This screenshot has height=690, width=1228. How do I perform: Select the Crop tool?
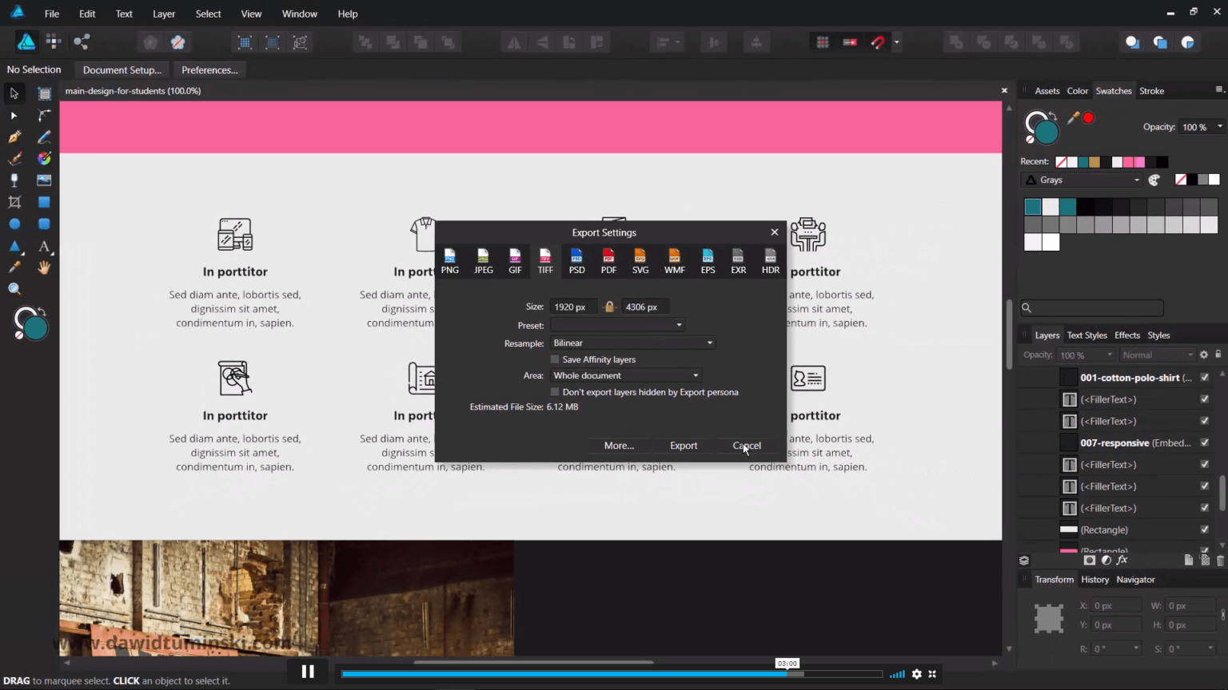pyautogui.click(x=14, y=202)
